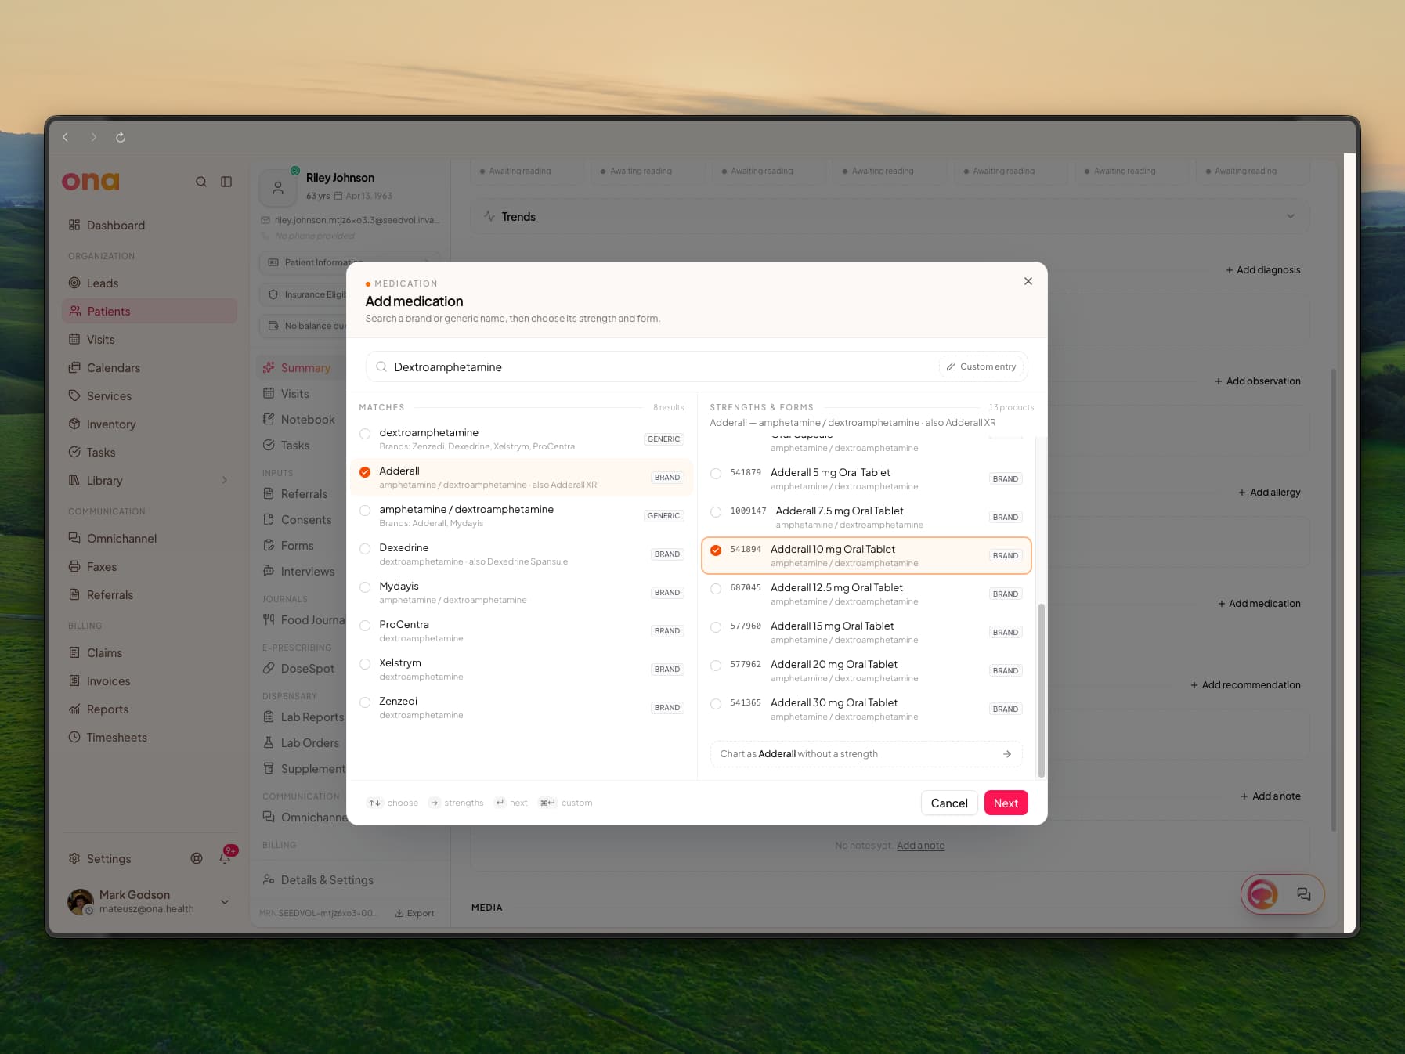
Task: Go to Calendars in sidebar
Action: click(149, 368)
